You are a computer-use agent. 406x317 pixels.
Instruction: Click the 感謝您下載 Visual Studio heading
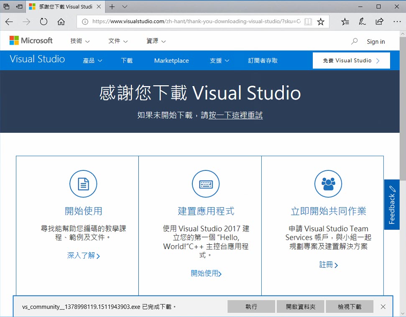pos(200,93)
